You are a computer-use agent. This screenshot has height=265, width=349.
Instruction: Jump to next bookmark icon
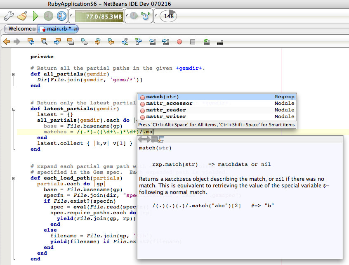(97, 41)
